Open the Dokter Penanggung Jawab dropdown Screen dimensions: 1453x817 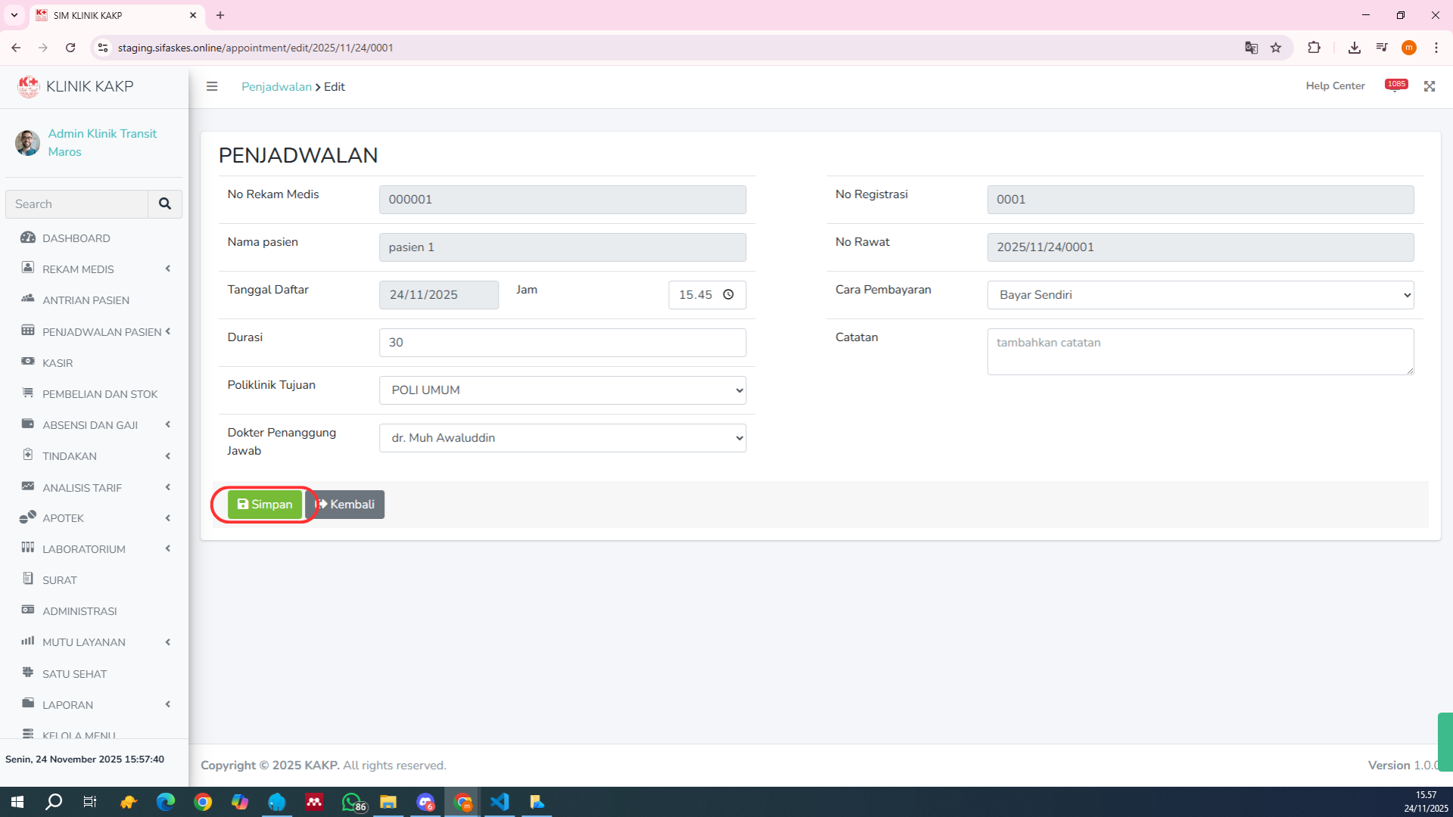click(562, 438)
